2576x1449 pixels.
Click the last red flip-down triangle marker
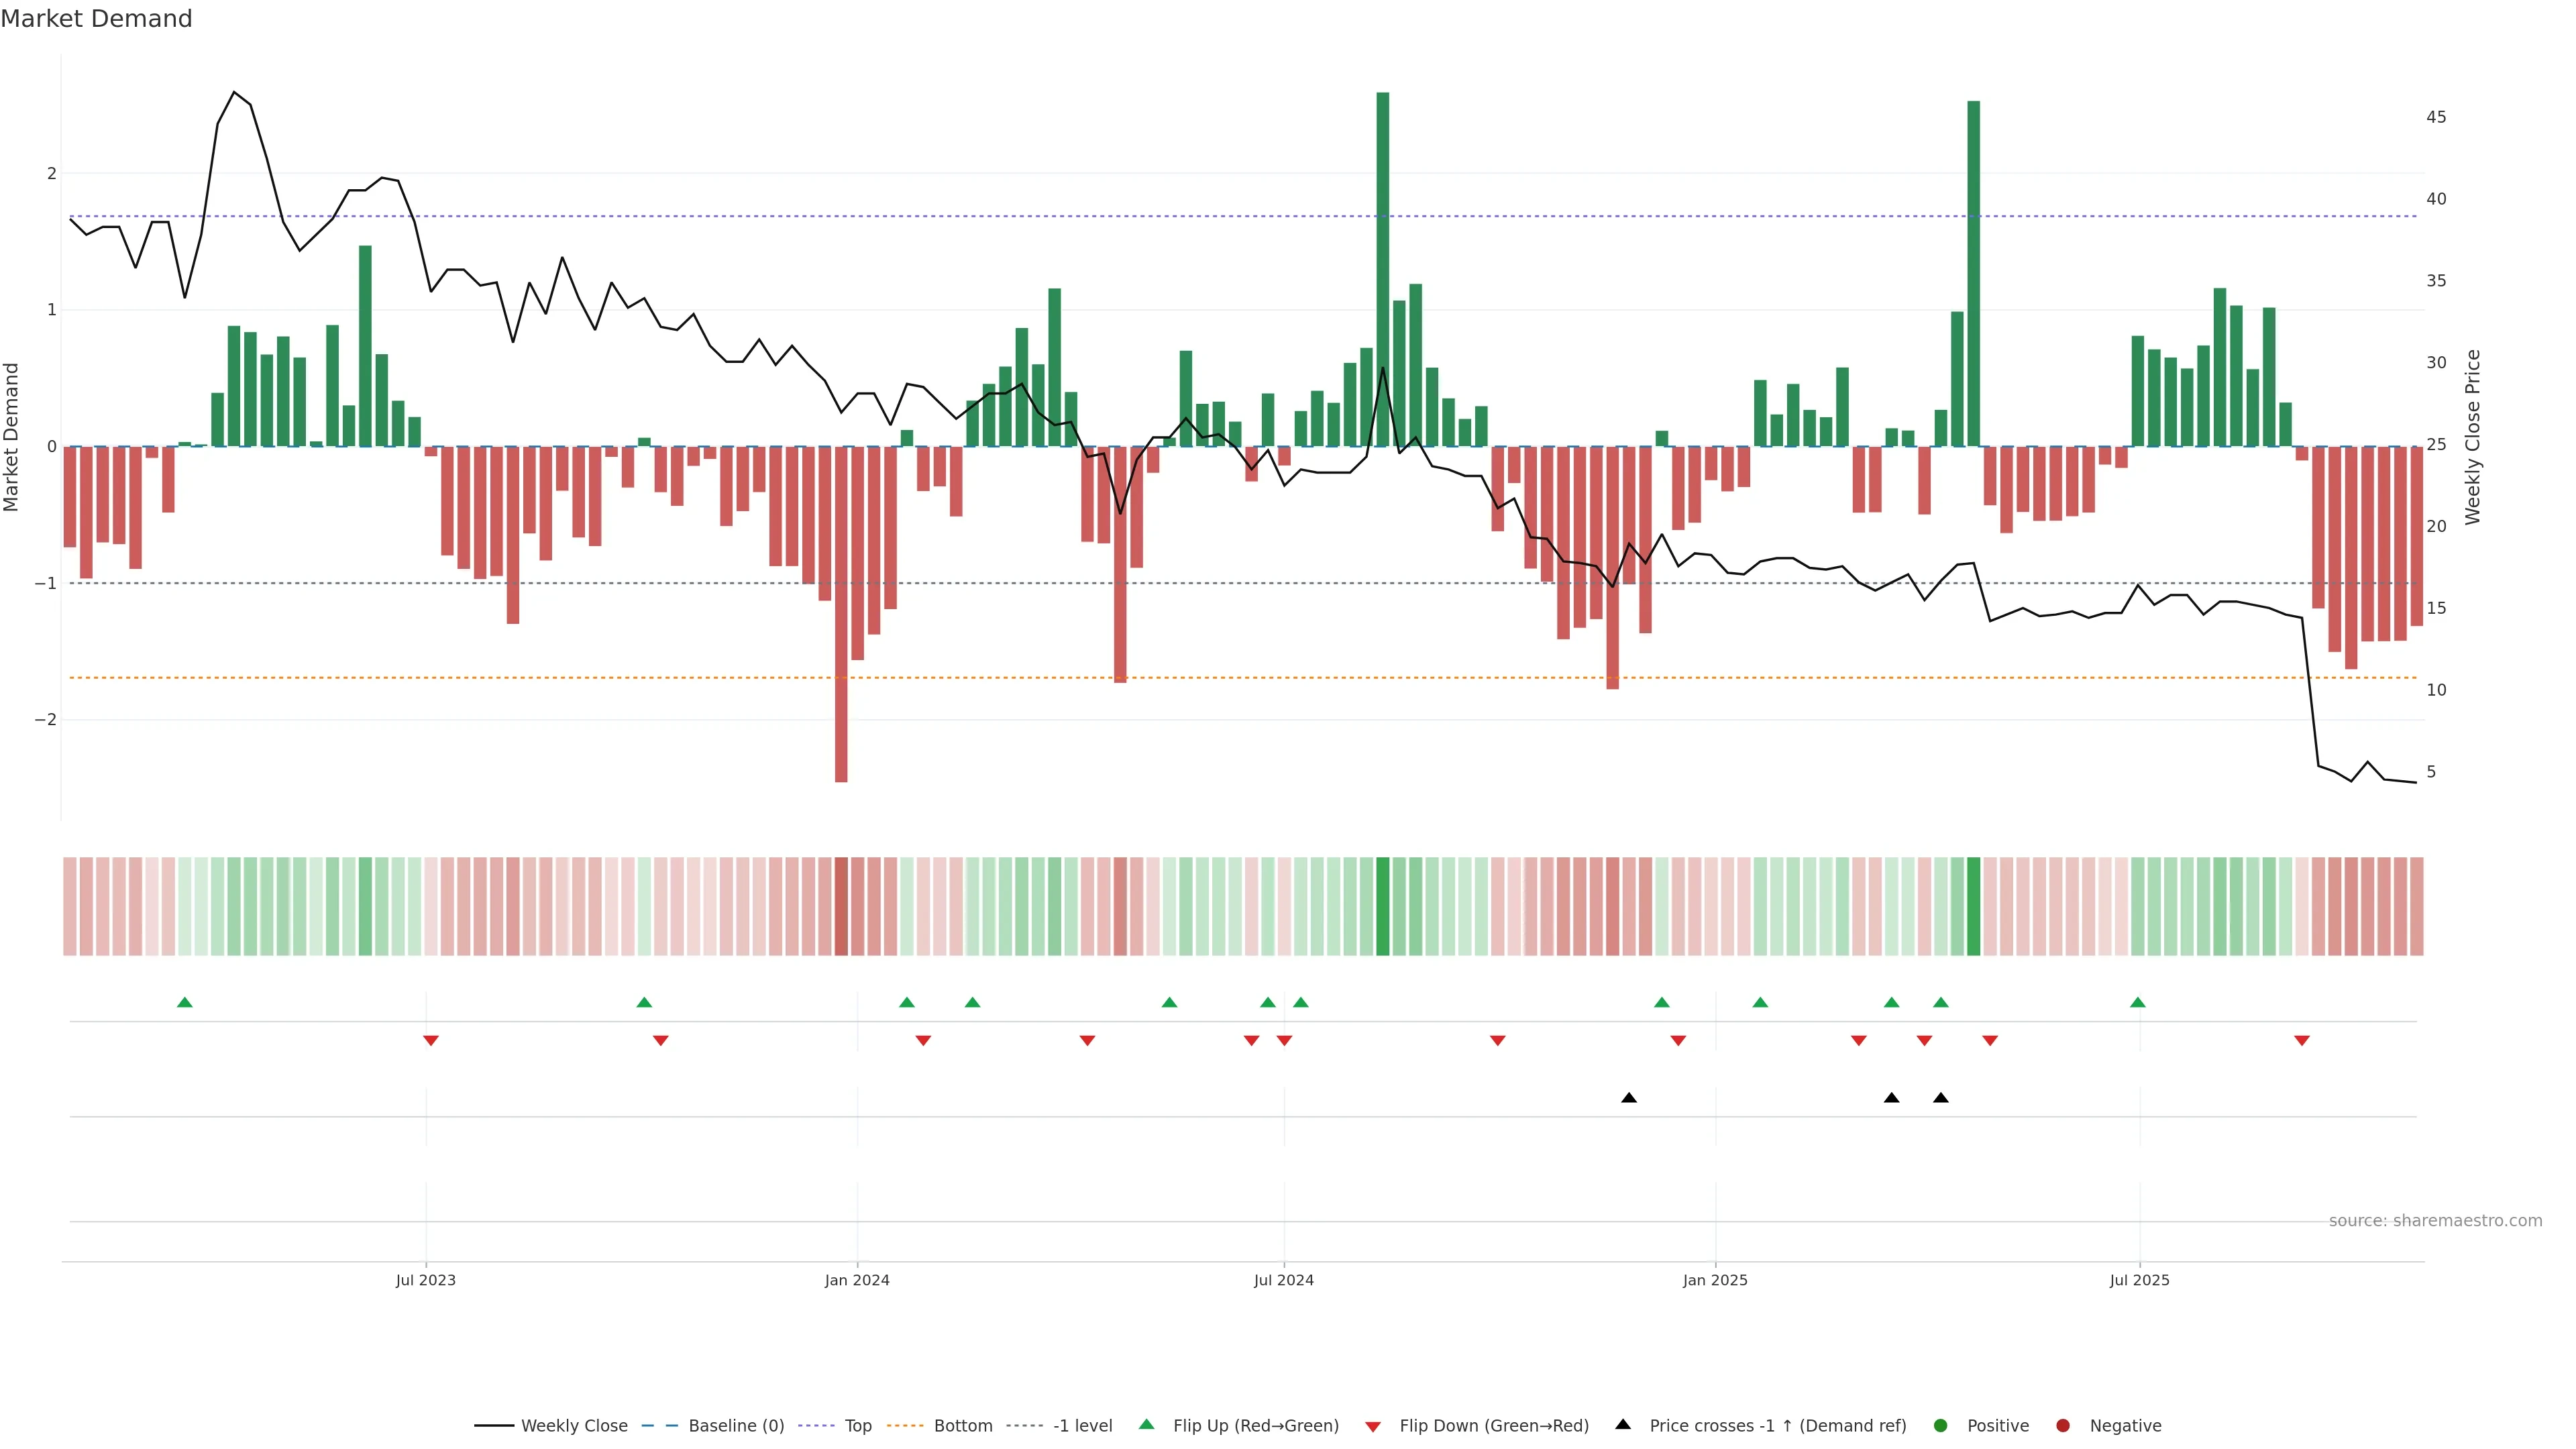point(2302,1040)
